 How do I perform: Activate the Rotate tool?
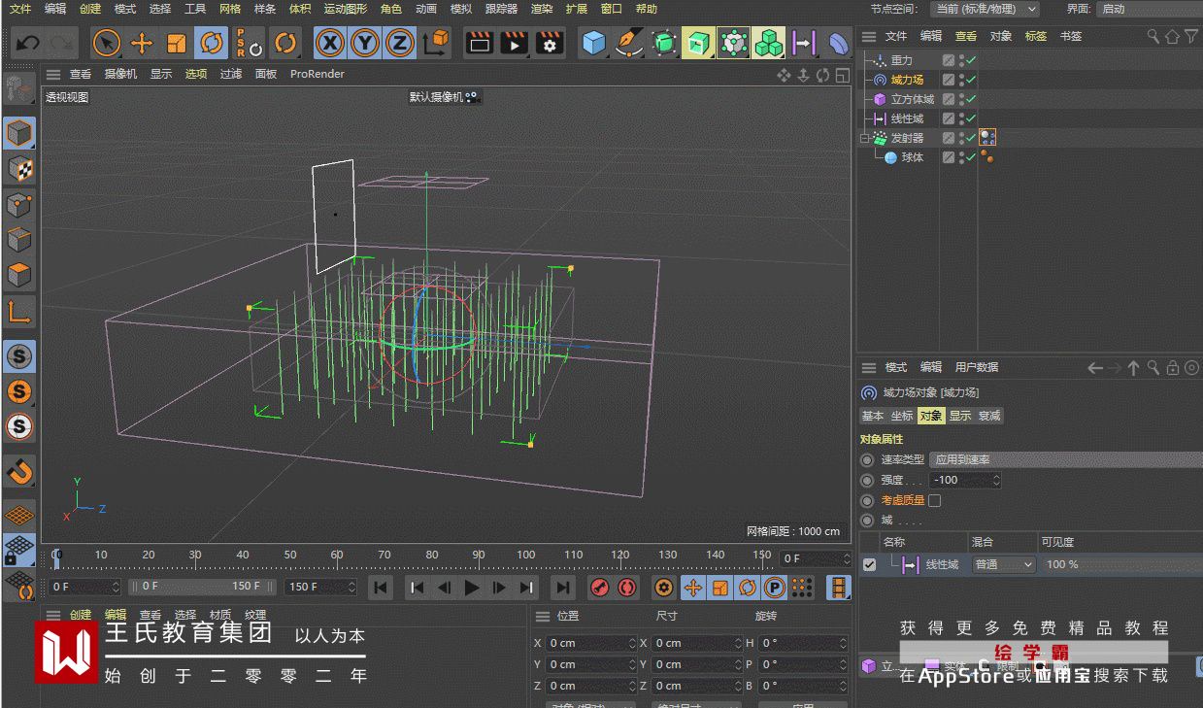click(x=211, y=43)
